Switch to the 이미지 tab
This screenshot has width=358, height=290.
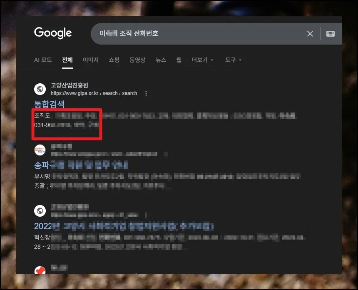[90, 60]
